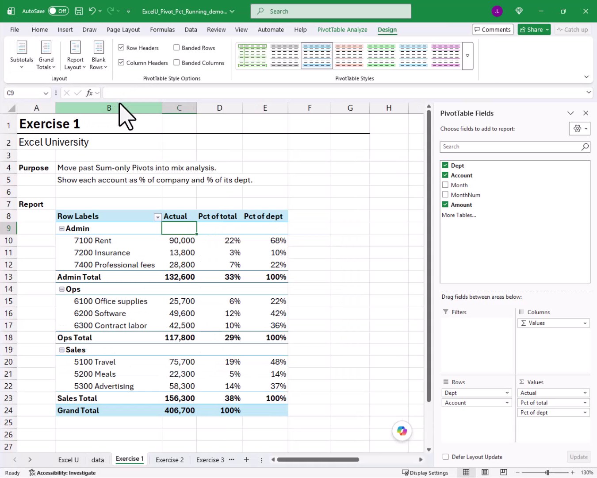Enable Banded Rows checkbox
This screenshot has width=597, height=478.
(176, 47)
